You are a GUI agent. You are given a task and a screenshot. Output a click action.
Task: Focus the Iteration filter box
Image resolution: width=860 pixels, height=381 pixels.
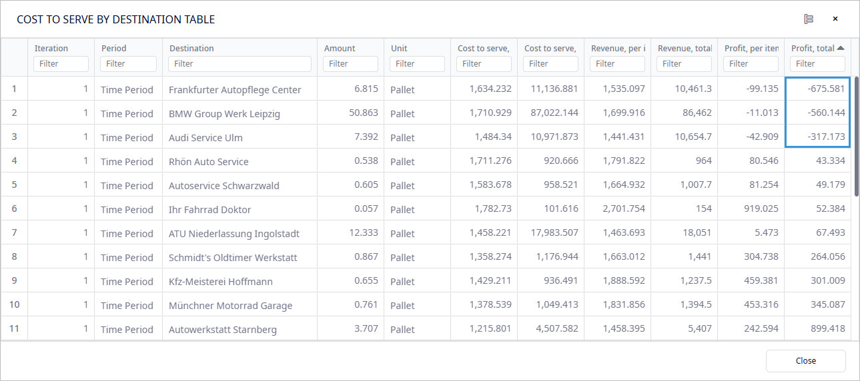pyautogui.click(x=61, y=64)
